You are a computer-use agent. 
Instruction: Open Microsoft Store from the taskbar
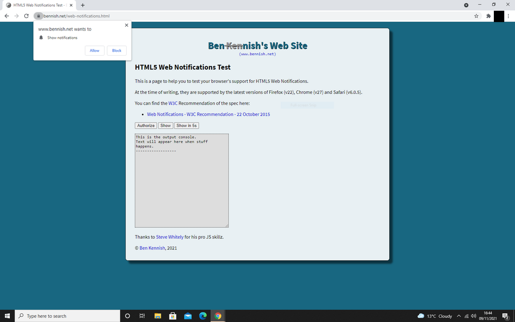[173, 316]
